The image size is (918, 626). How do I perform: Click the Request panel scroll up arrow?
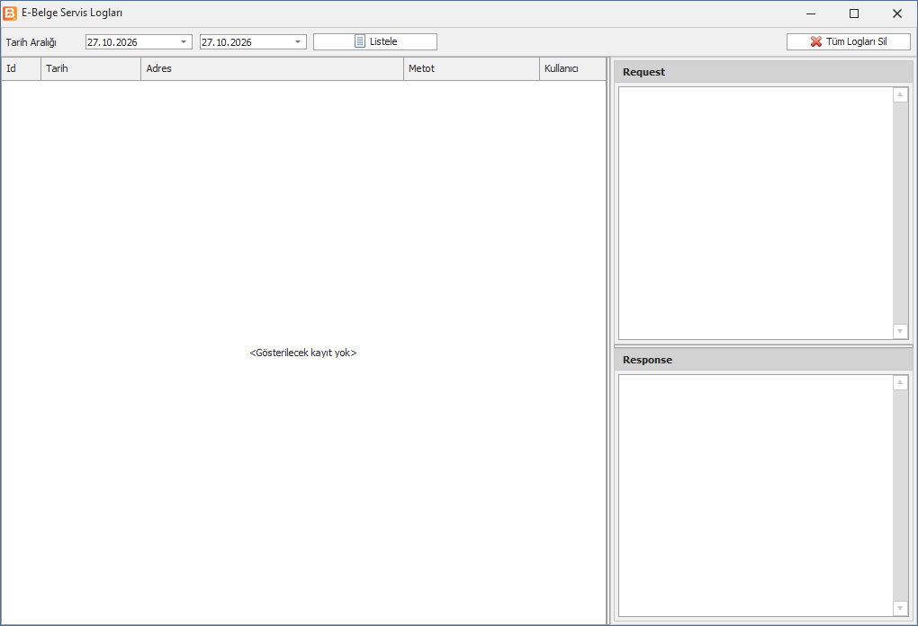tap(900, 94)
